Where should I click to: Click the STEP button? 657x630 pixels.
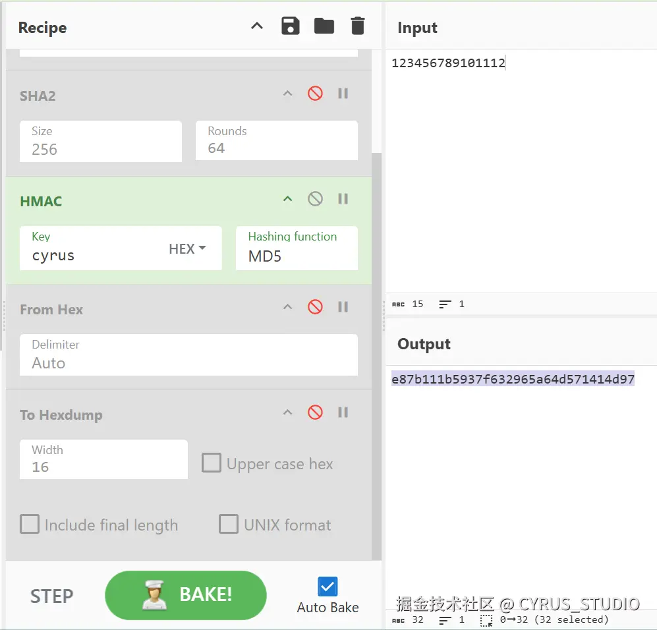[51, 596]
